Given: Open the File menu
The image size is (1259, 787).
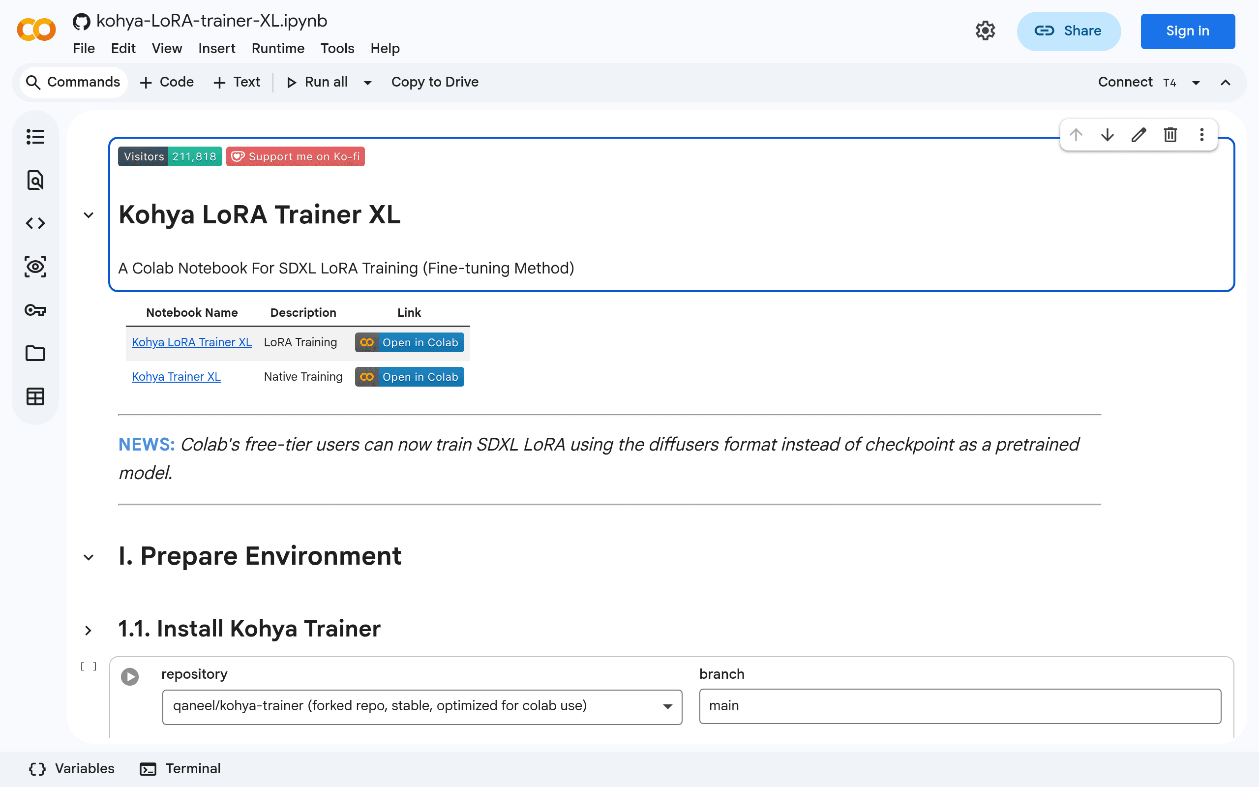Looking at the screenshot, I should pos(84,48).
